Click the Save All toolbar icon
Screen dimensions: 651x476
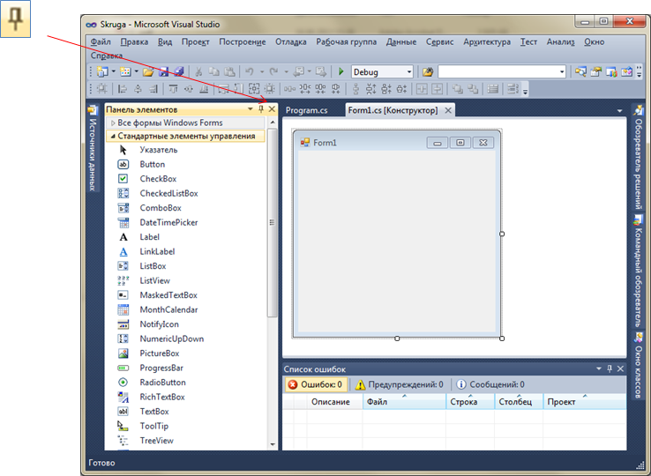[179, 72]
